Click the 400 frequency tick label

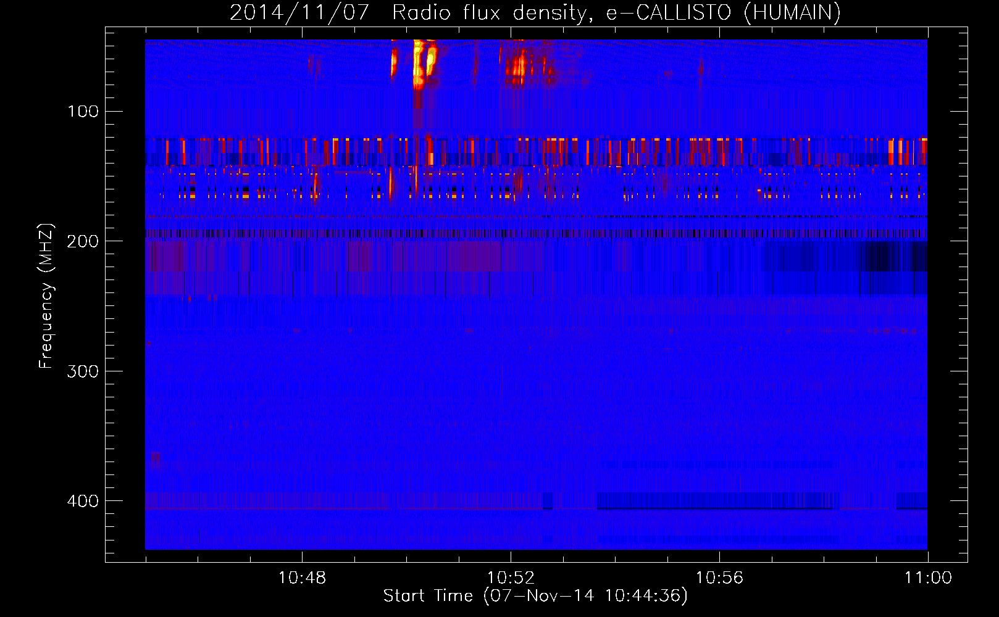pos(83,501)
